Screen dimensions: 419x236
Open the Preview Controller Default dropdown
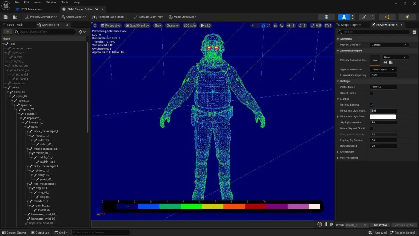click(x=389, y=45)
